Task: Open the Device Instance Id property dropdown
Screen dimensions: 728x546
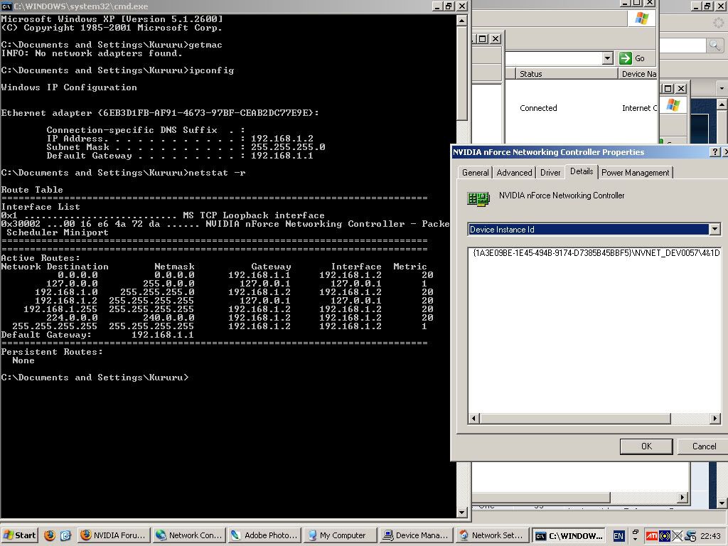Action: (714, 229)
